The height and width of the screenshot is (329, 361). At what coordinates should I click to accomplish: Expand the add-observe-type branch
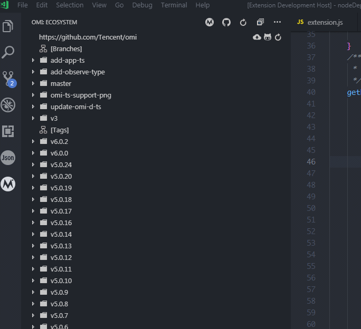(x=33, y=72)
